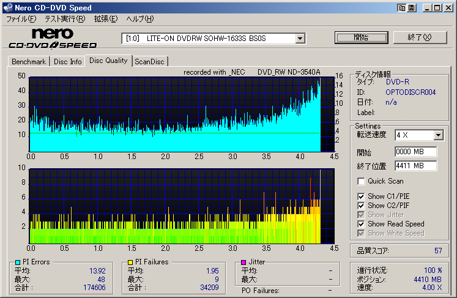Click the PI Errors graph area
The image size is (457, 298).
point(182,114)
